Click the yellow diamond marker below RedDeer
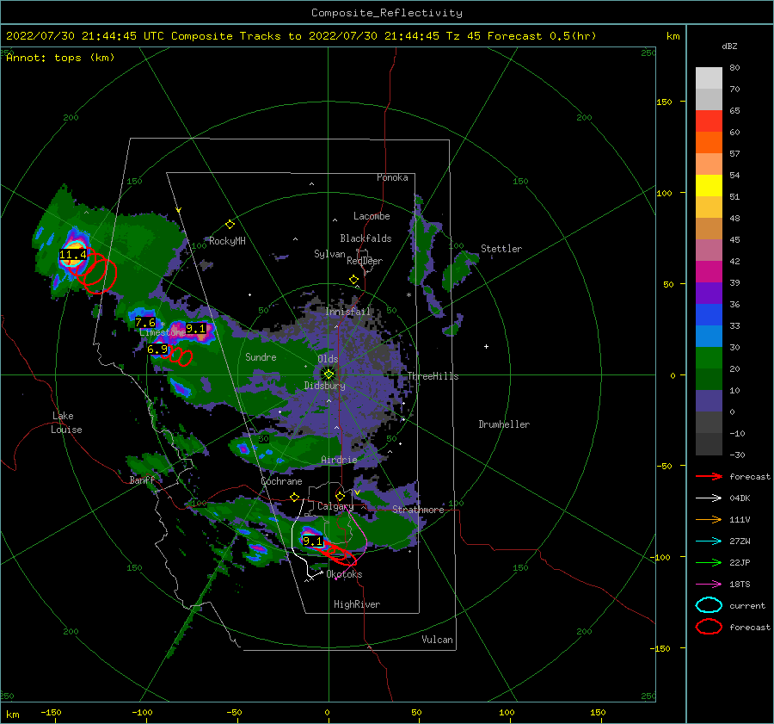774x724 pixels. pyautogui.click(x=353, y=280)
